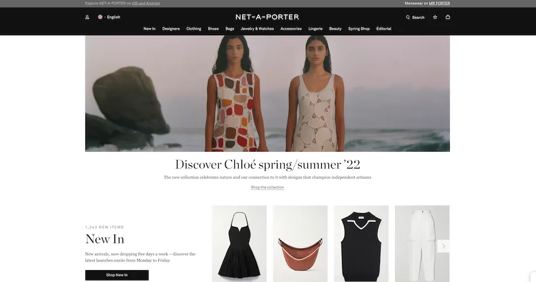Image resolution: width=536 pixels, height=282 pixels.
Task: Open the Designers menu
Action: coord(171,29)
